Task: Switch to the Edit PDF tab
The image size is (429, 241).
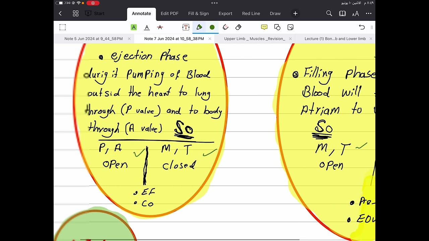Action: [170, 13]
